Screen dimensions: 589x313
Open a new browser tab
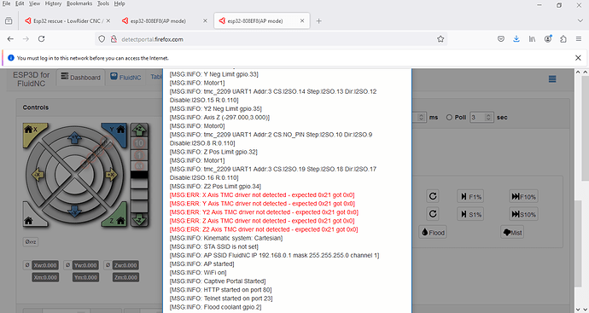318,21
